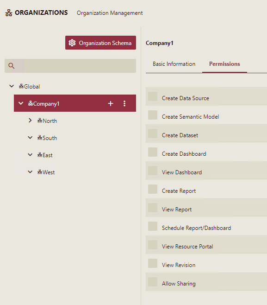Image resolution: width=267 pixels, height=305 pixels.
Task: Select the North organization node icon
Action: click(40, 121)
